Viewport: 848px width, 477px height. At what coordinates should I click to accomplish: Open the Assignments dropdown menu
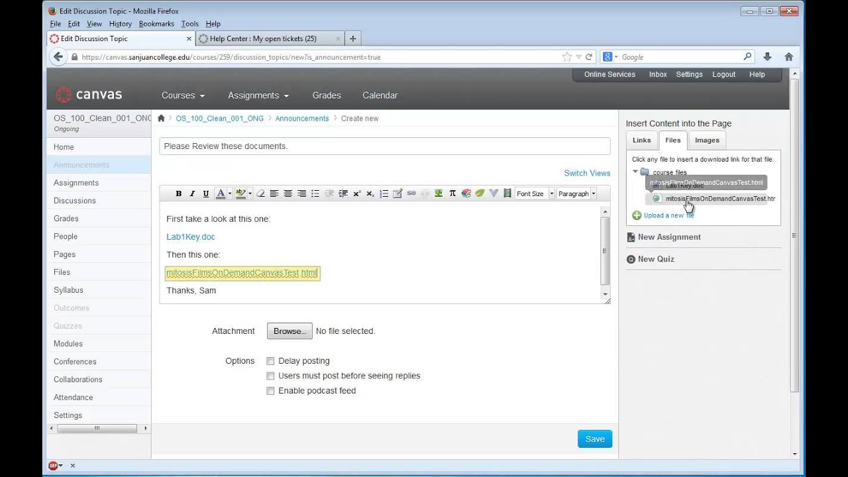pyautogui.click(x=258, y=95)
